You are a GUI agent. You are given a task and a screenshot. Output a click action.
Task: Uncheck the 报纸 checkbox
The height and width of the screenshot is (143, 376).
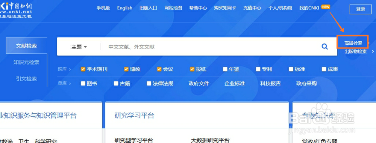[x=192, y=69]
